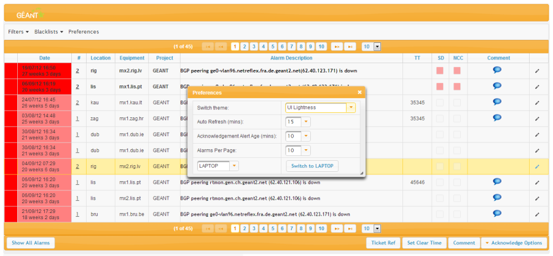Open comment bubble for bru alarm row
Screen dimensions: 553x256
click(x=497, y=214)
